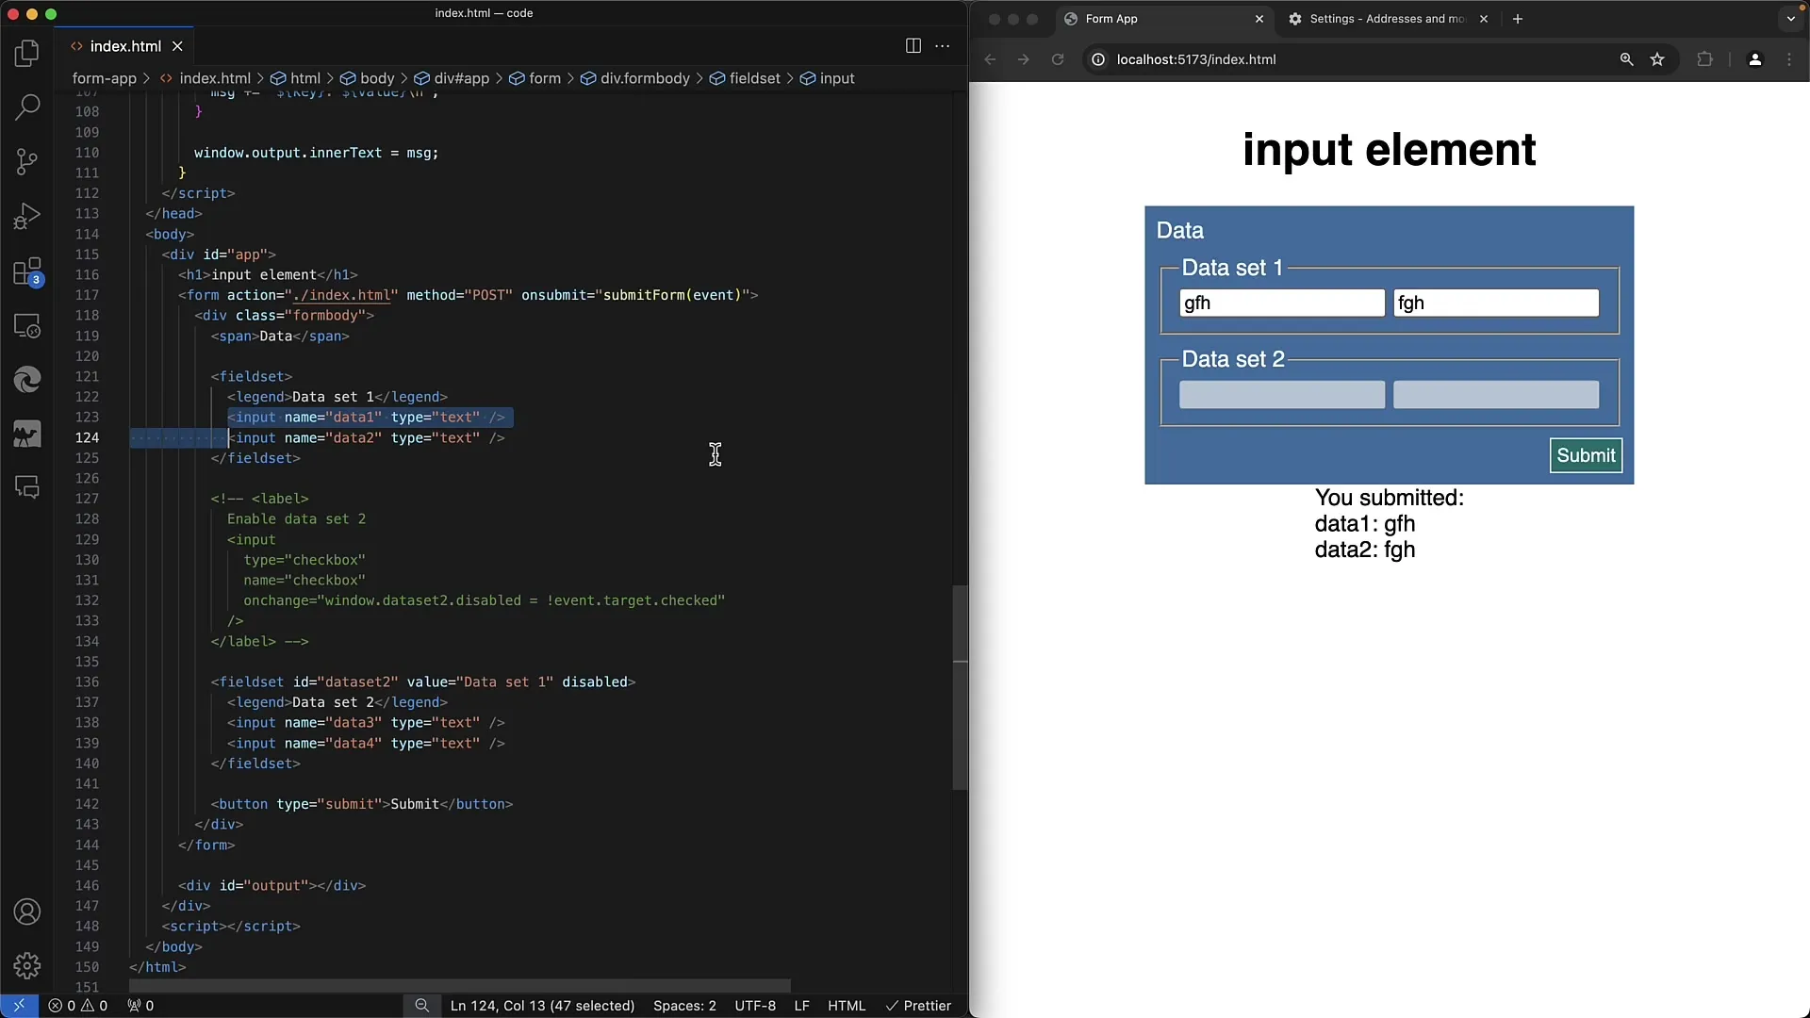Click data1 input field in Data set 1
Viewport: 1810px width, 1018px height.
point(1282,302)
